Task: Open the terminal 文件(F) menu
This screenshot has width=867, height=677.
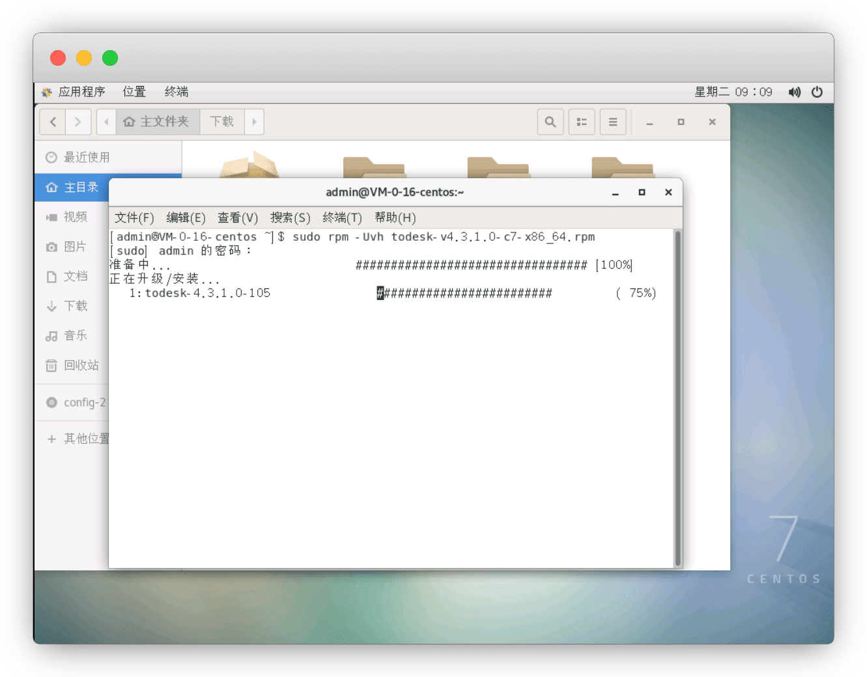Action: (x=134, y=217)
